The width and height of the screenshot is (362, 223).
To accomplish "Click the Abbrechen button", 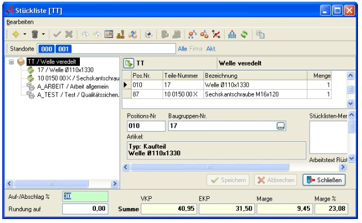I will [276, 180].
